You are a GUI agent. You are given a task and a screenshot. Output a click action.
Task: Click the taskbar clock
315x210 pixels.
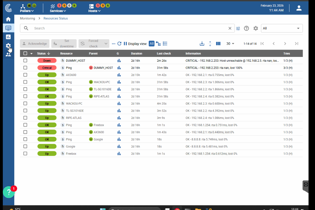tap(295, 209)
